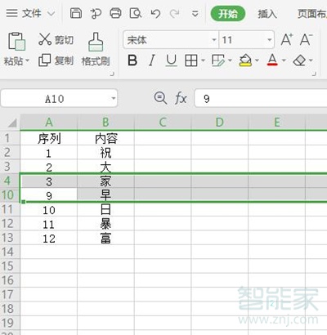Click the Save icon in quick toolbar
The height and width of the screenshot is (335, 327).
click(76, 13)
